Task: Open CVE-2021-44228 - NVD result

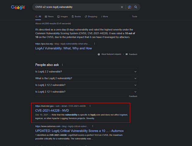Action: click(52, 110)
